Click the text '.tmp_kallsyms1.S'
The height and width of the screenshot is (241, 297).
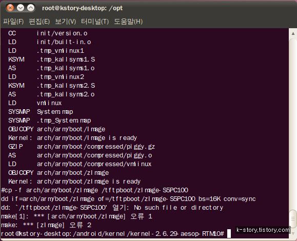[x=66, y=59]
